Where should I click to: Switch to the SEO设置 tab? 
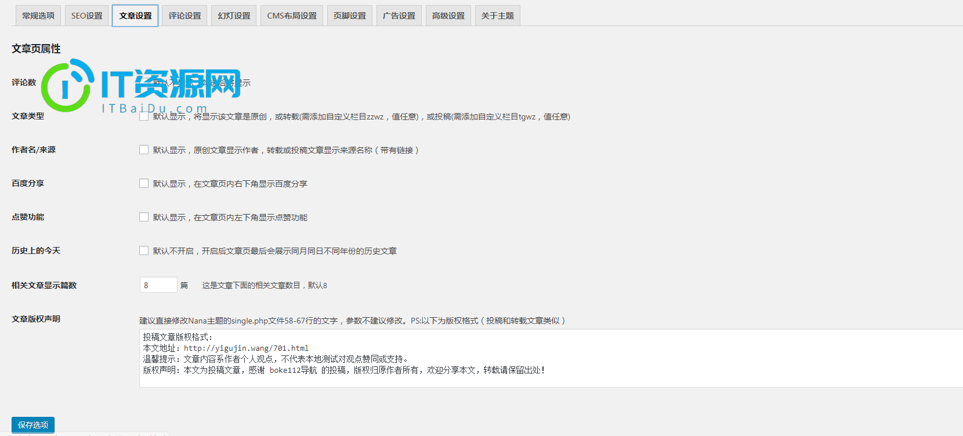coord(86,16)
